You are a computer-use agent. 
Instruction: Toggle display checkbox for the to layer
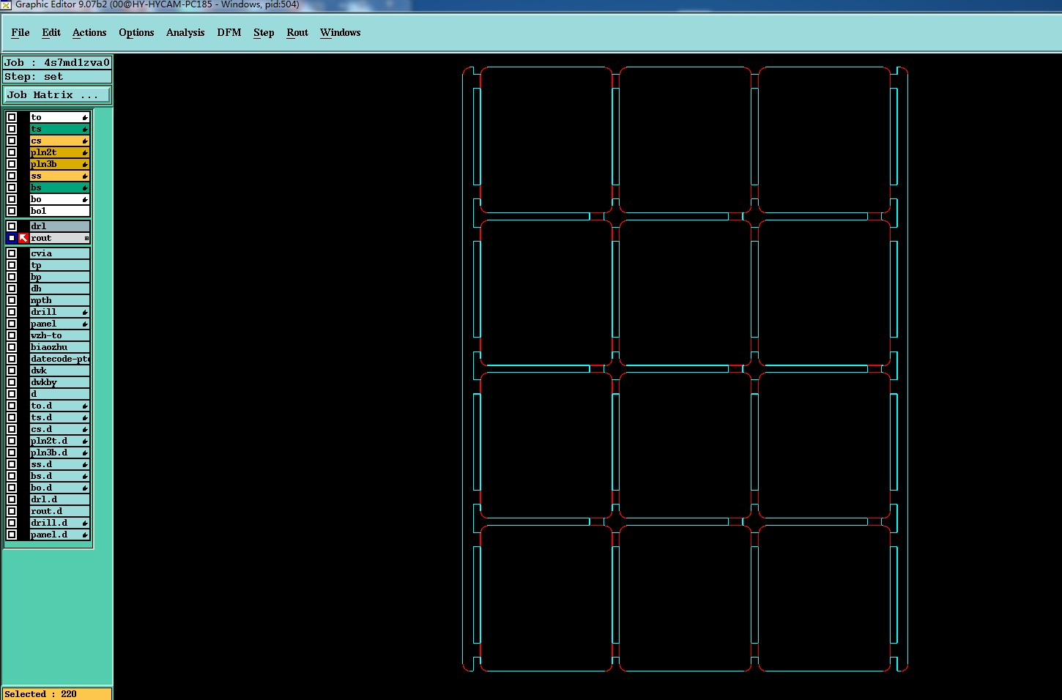(12, 117)
